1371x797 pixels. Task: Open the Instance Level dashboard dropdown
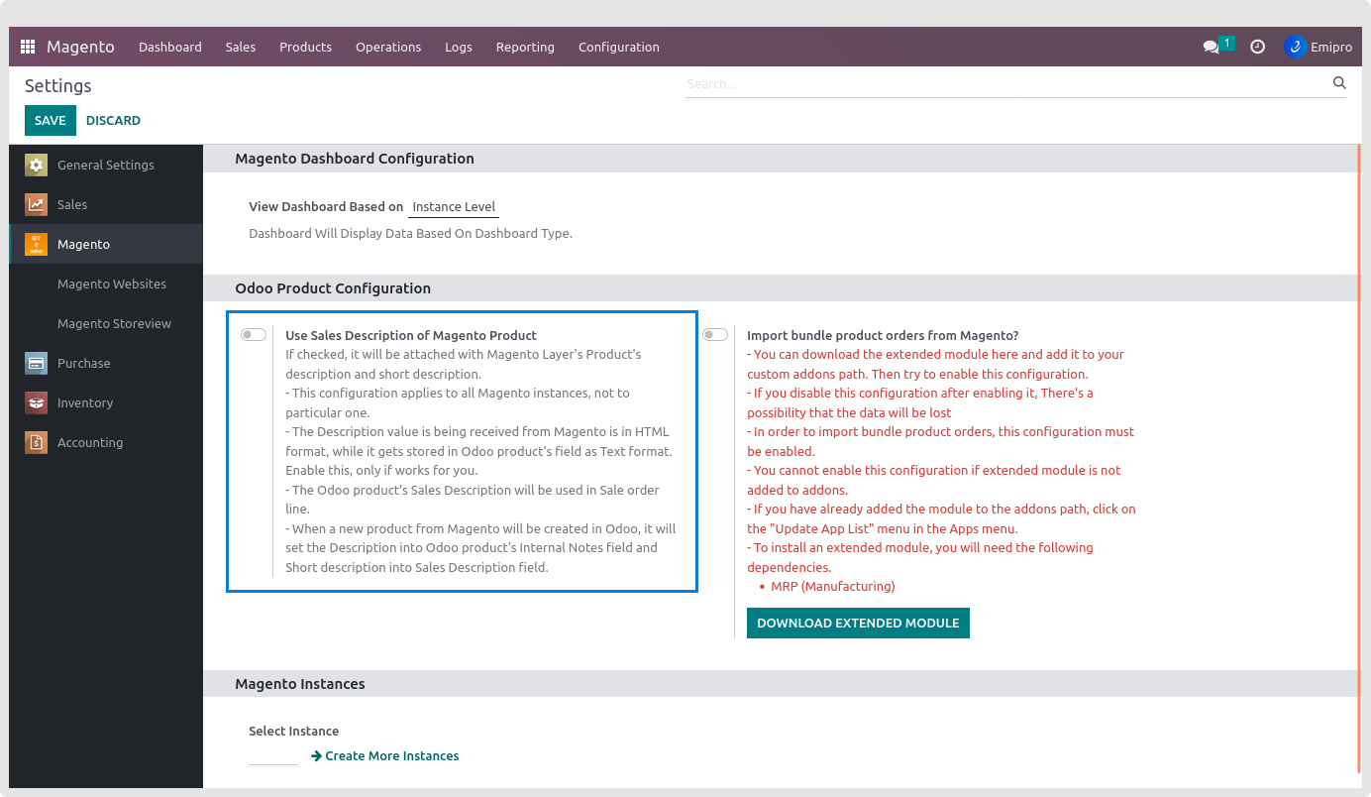coord(453,206)
